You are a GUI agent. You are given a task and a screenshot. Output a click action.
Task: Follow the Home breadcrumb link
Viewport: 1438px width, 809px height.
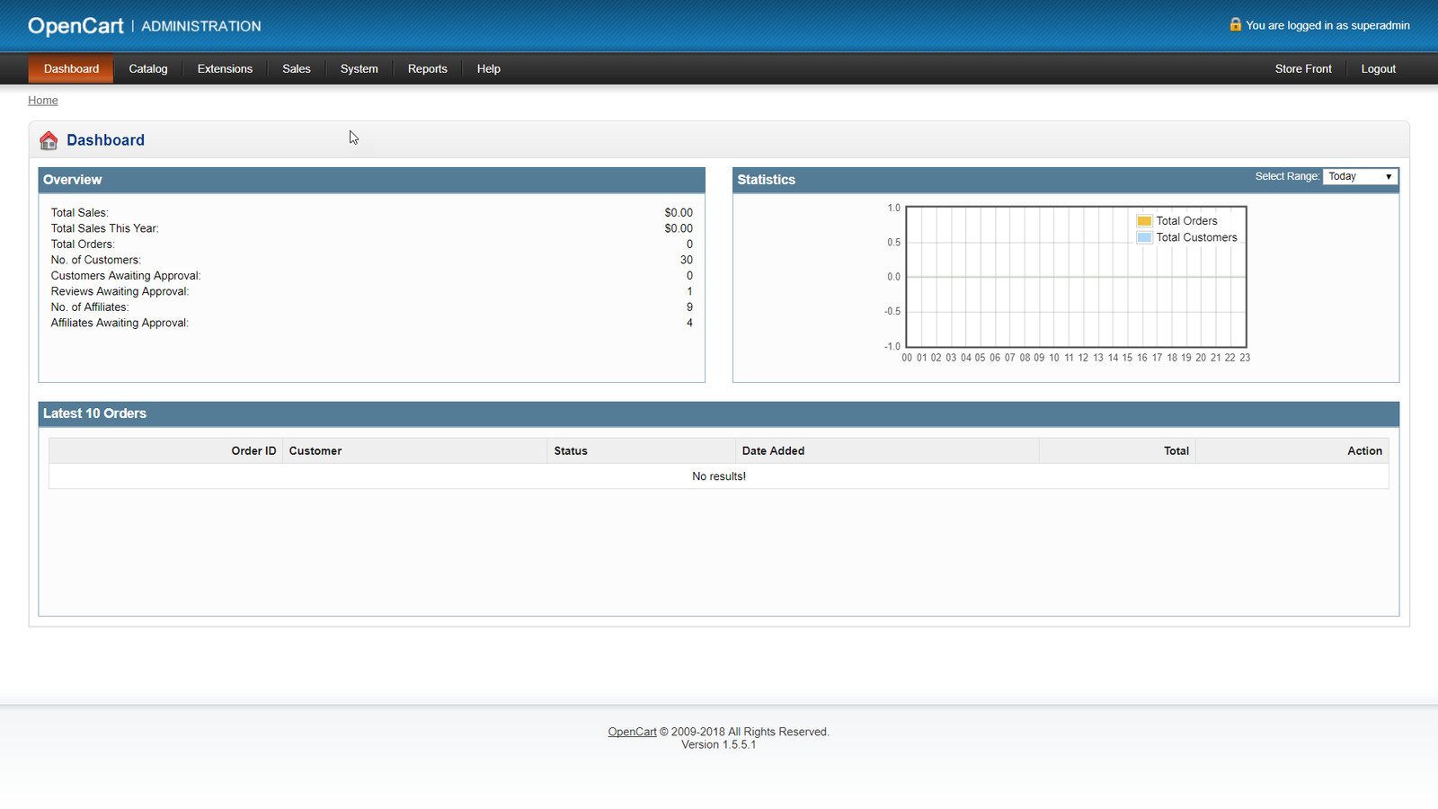43,101
